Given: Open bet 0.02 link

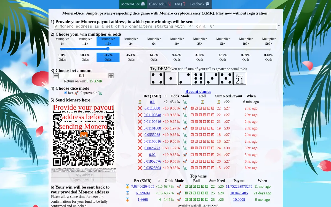Looking at the screenshot, I should pyautogui.click(x=152, y=155).
